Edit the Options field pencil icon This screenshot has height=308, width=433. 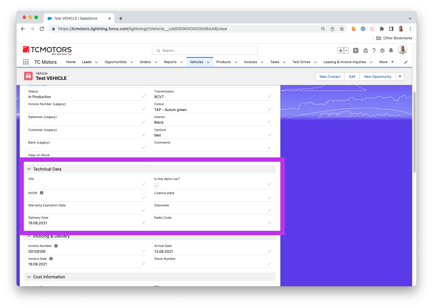pyautogui.click(x=270, y=135)
